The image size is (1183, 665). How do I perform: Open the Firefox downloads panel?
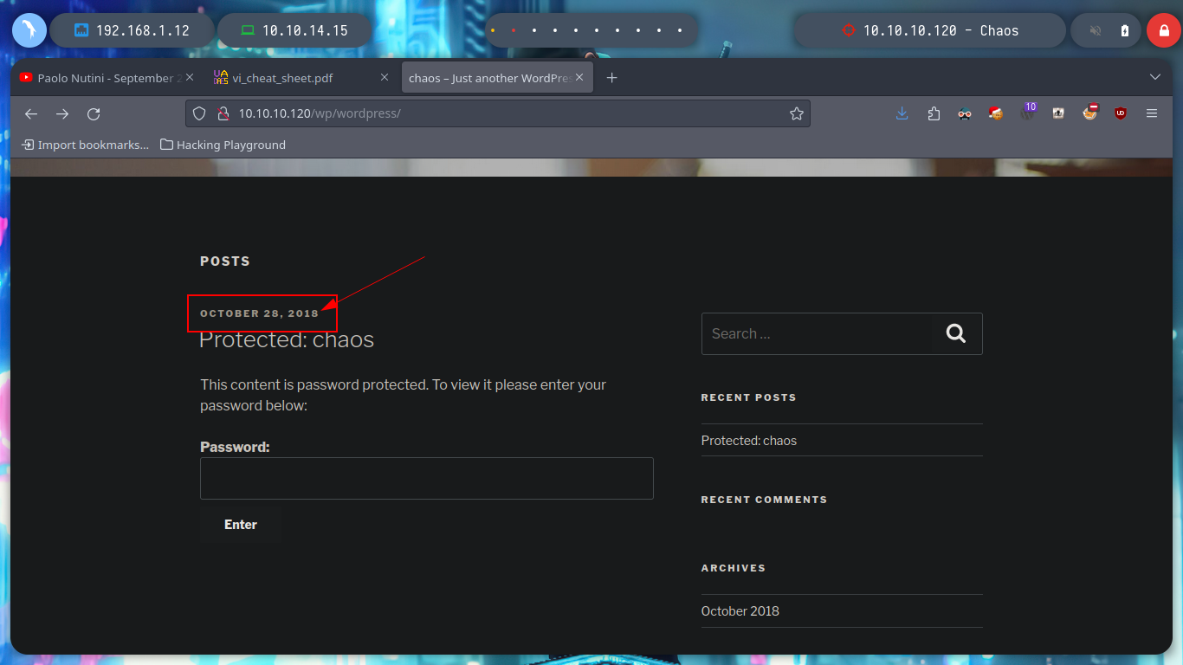[x=902, y=113]
